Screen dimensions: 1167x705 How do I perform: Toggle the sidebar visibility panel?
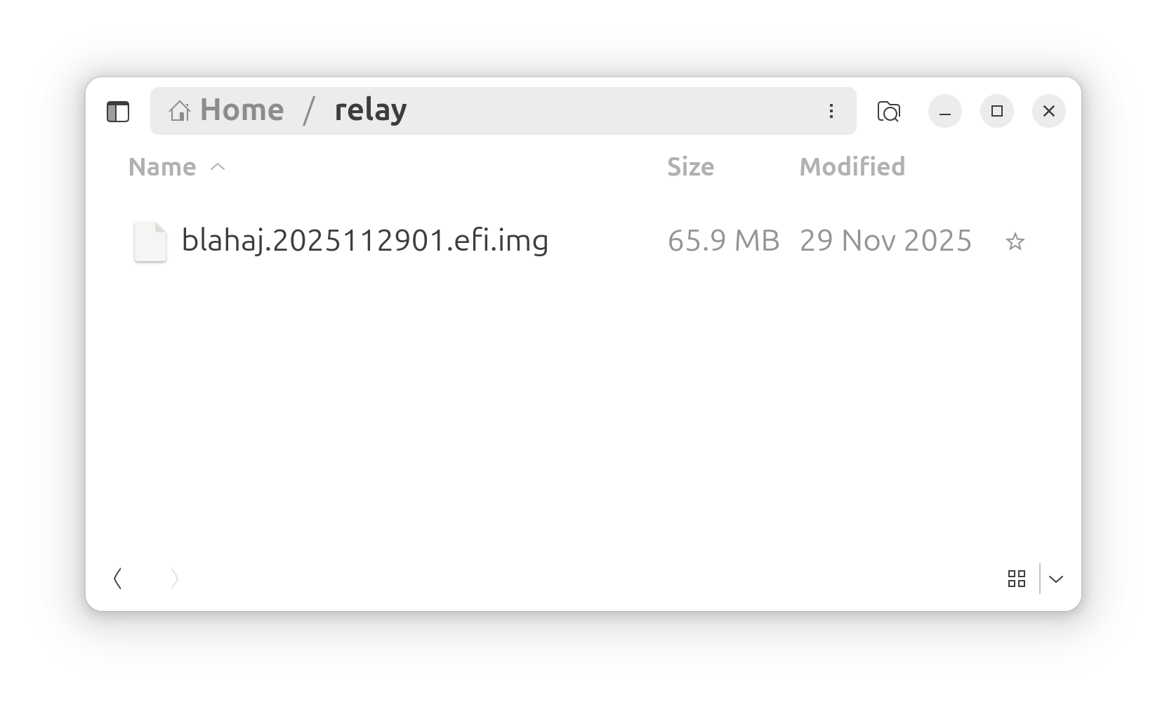point(119,111)
